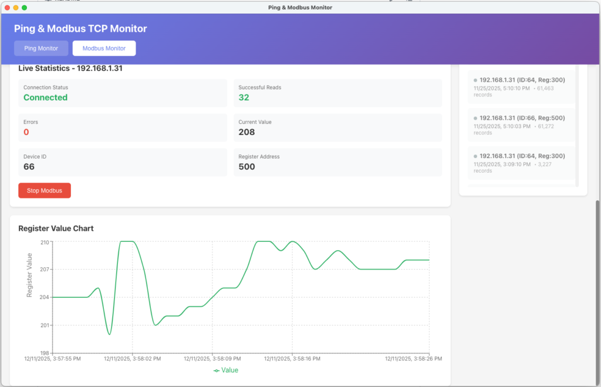The image size is (601, 387).
Task: Click the Value legend label under chart
Action: tap(230, 371)
